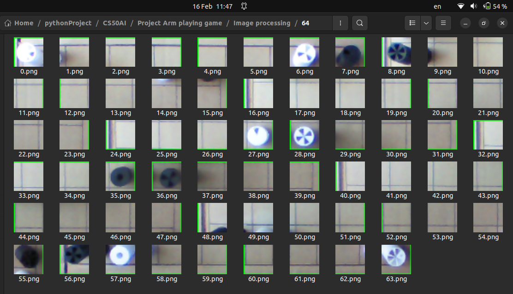Click the file name 41.png

[x=397, y=196]
